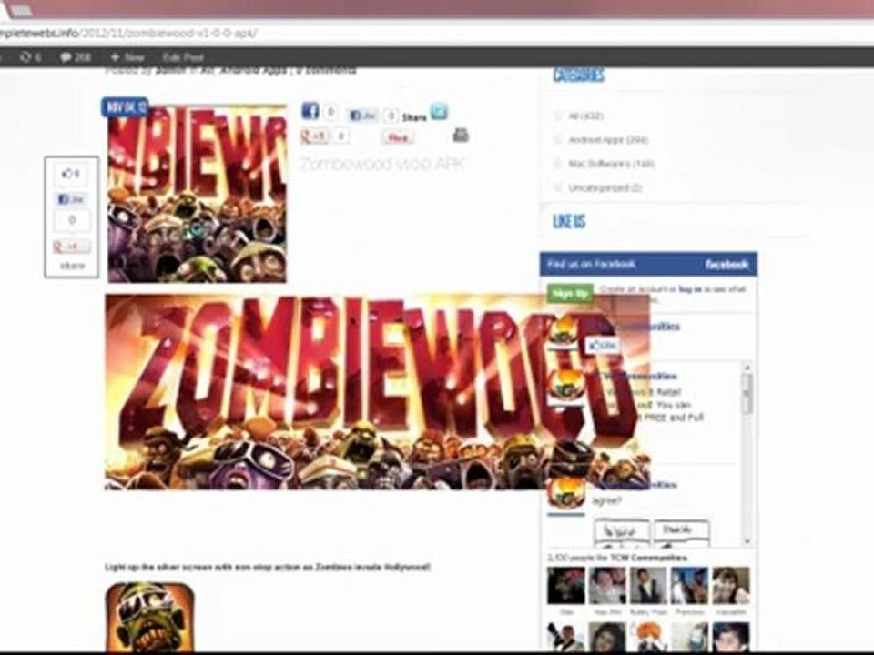The width and height of the screenshot is (874, 655).
Task: Click the NOV 04 12 date badge
Action: (x=126, y=107)
